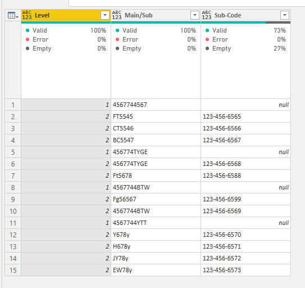This screenshot has width=305, height=288.
Task: Select cell JY78y
Action: tap(156, 258)
